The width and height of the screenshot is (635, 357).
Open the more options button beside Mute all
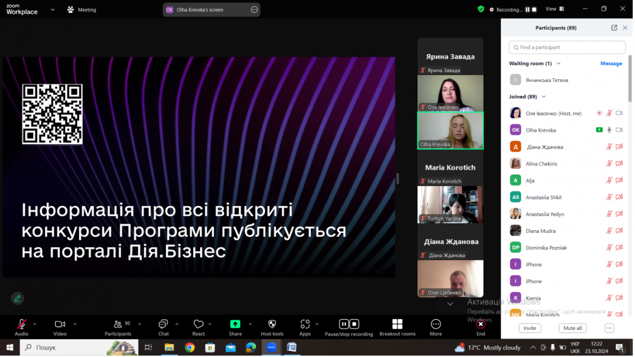tap(609, 328)
